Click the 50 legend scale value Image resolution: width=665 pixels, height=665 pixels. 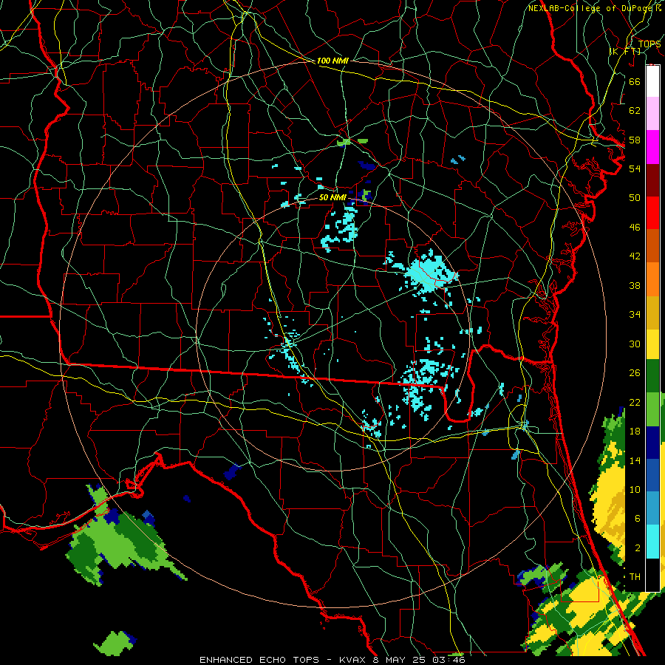click(x=635, y=198)
